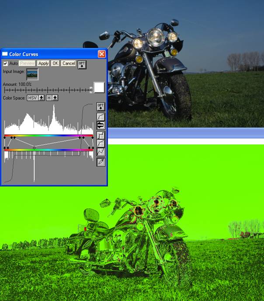Click the Input Image thumbnail
Image resolution: width=264 pixels, height=301 pixels.
tap(32, 74)
